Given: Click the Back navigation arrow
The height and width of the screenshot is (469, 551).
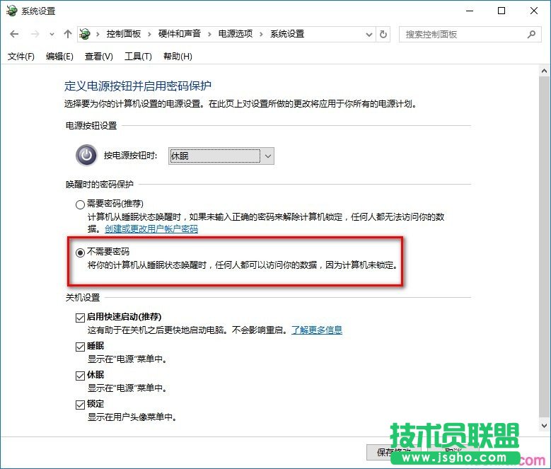Looking at the screenshot, I should [14, 34].
